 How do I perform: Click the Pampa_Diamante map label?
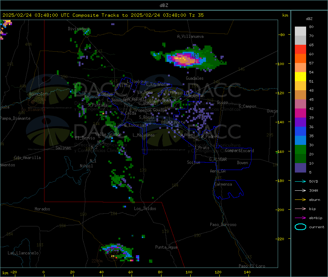(x=15, y=118)
